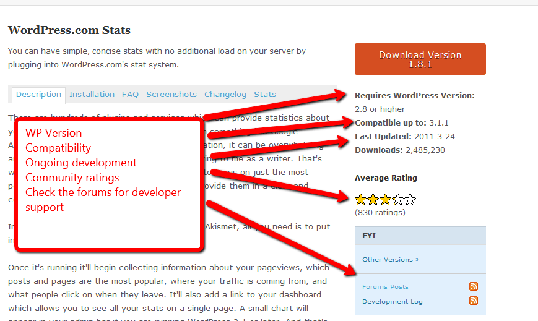Click the '(830 ratings)' text
The height and width of the screenshot is (321, 538).
tap(380, 213)
